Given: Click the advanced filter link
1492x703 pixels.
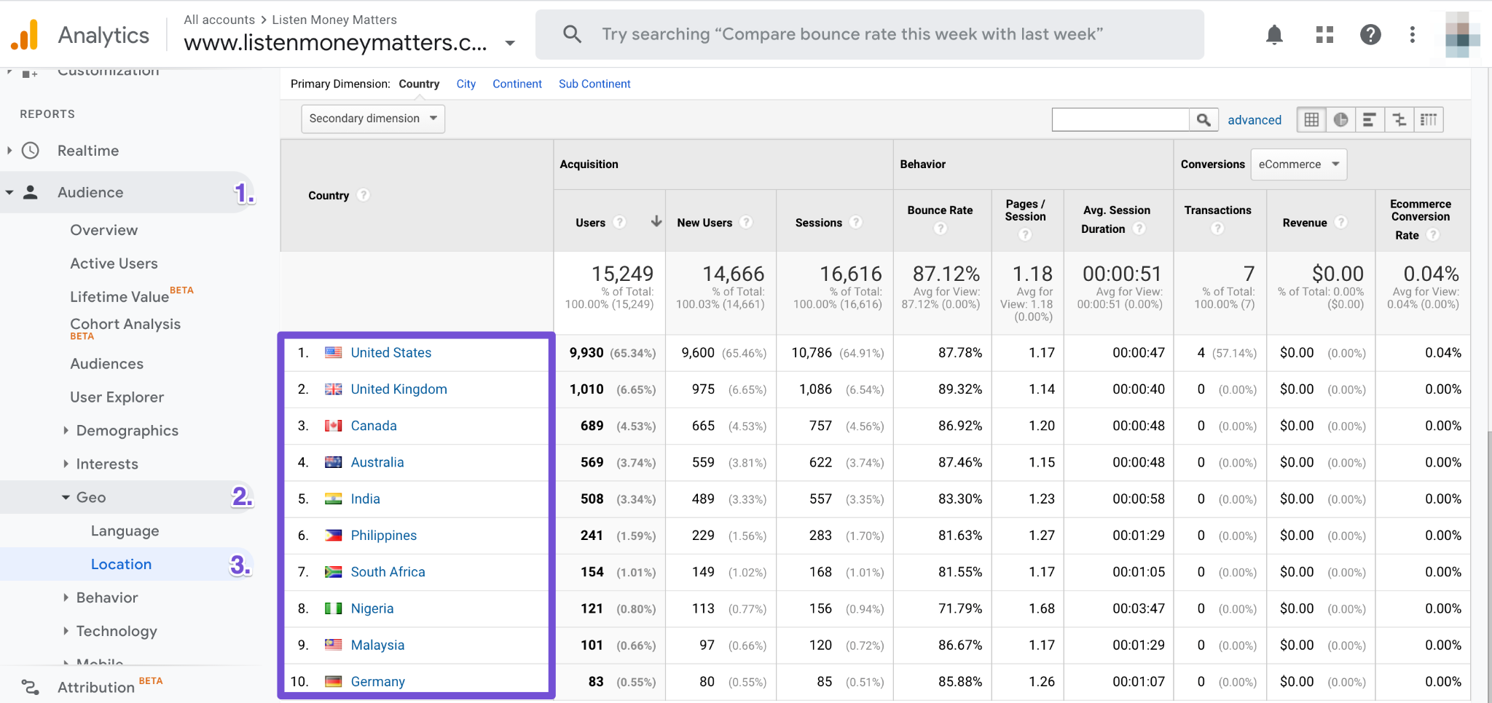Looking at the screenshot, I should pyautogui.click(x=1255, y=120).
